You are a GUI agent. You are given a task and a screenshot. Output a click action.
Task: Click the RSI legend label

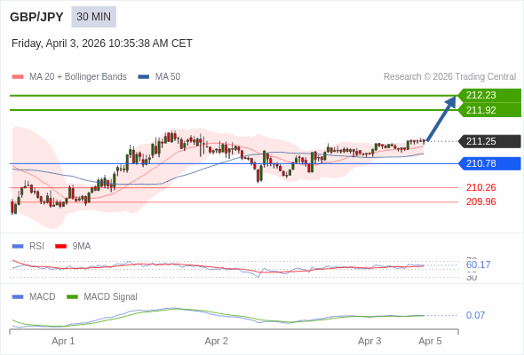click(36, 247)
